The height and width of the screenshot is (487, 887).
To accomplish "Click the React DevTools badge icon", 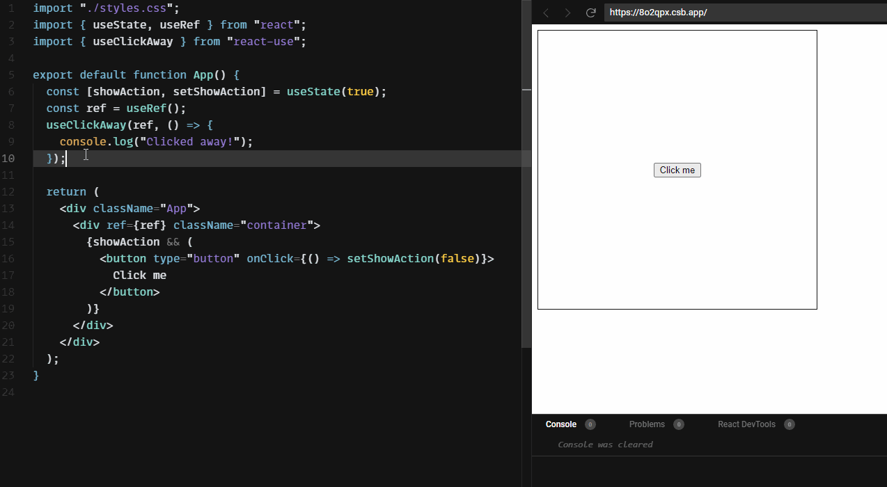I will click(789, 424).
